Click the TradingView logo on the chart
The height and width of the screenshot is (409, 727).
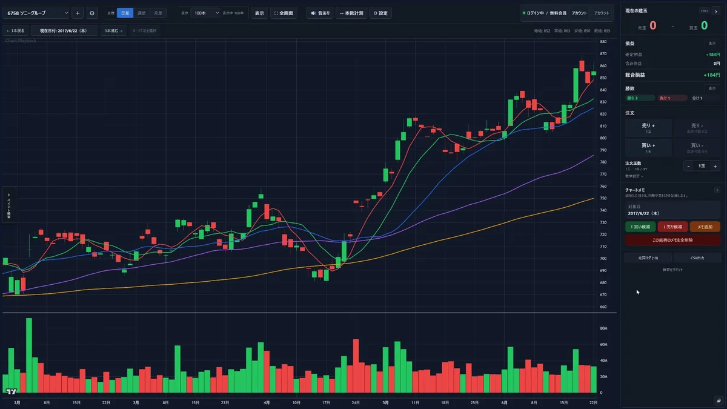[11, 391]
